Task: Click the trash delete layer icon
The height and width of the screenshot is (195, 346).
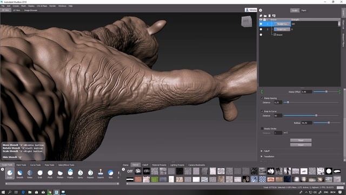Action: tap(269, 16)
